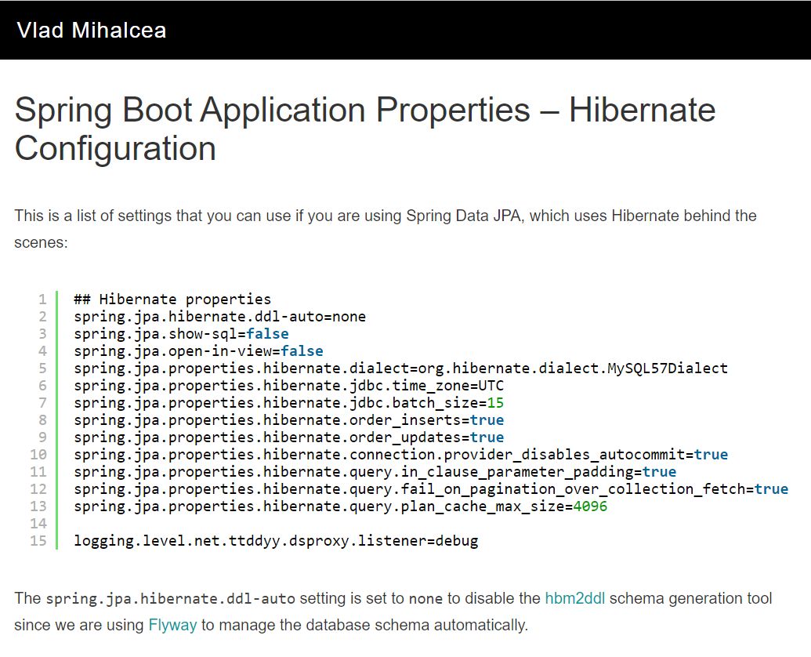Select the '## Hibernate properties' comment line

click(x=172, y=299)
